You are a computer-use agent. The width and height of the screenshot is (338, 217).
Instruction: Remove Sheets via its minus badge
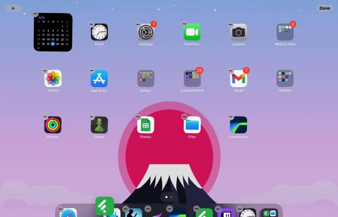coord(138,117)
